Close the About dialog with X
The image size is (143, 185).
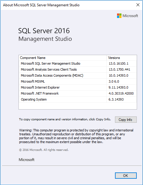pyautogui.click(x=138, y=5)
